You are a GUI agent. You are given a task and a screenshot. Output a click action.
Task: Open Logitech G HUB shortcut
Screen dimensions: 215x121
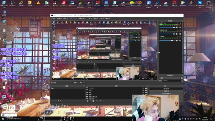pos(89,4)
